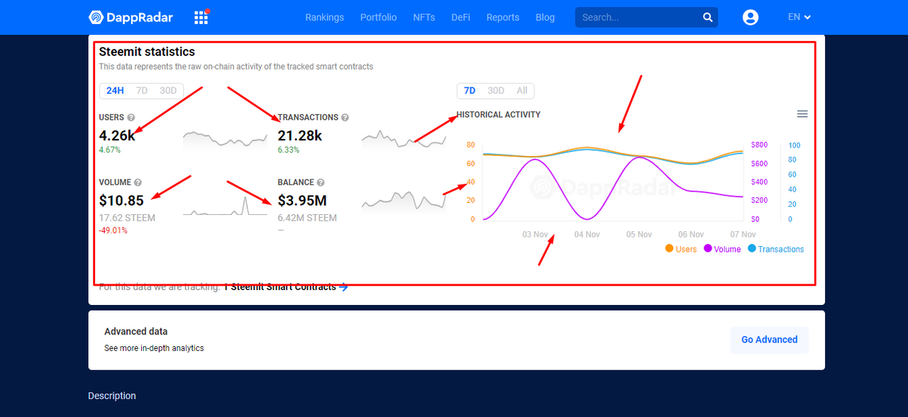The width and height of the screenshot is (908, 417).
Task: Click the -49.01% volume change
Action: (113, 230)
